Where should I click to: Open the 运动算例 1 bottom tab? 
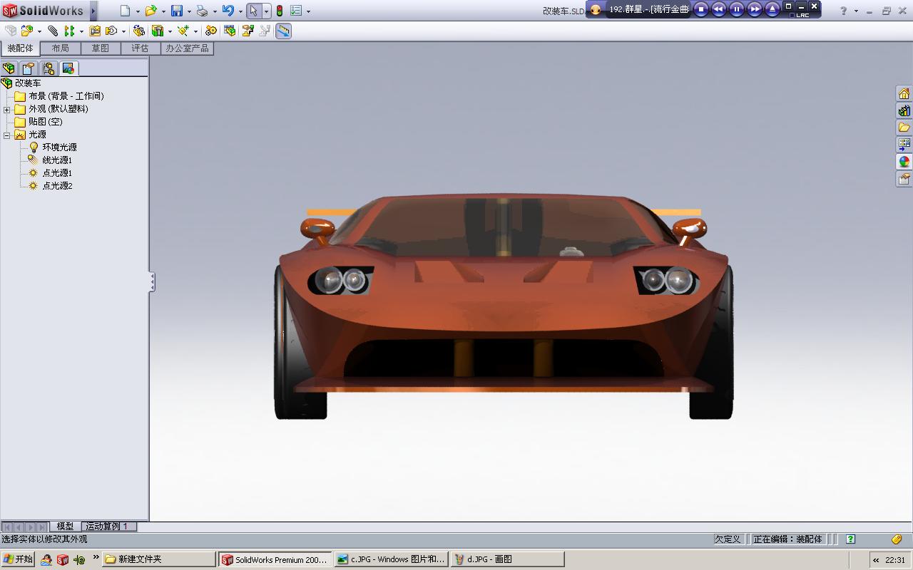coord(108,527)
